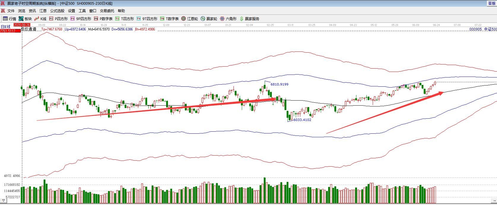Click the 114445455 volume axis label
497x205 pixels.
[x=12, y=191]
